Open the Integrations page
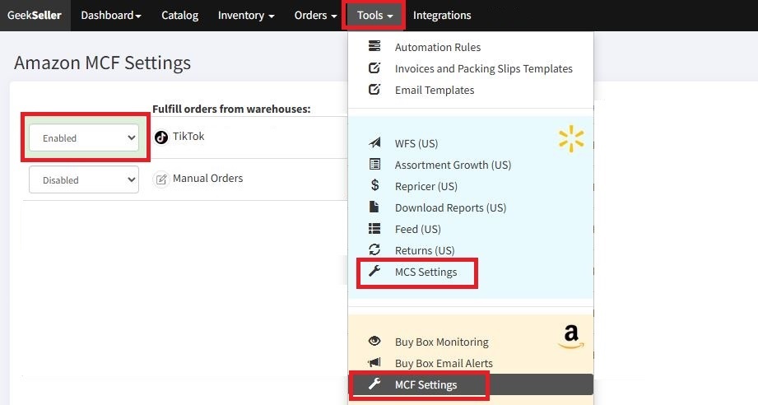 point(442,16)
